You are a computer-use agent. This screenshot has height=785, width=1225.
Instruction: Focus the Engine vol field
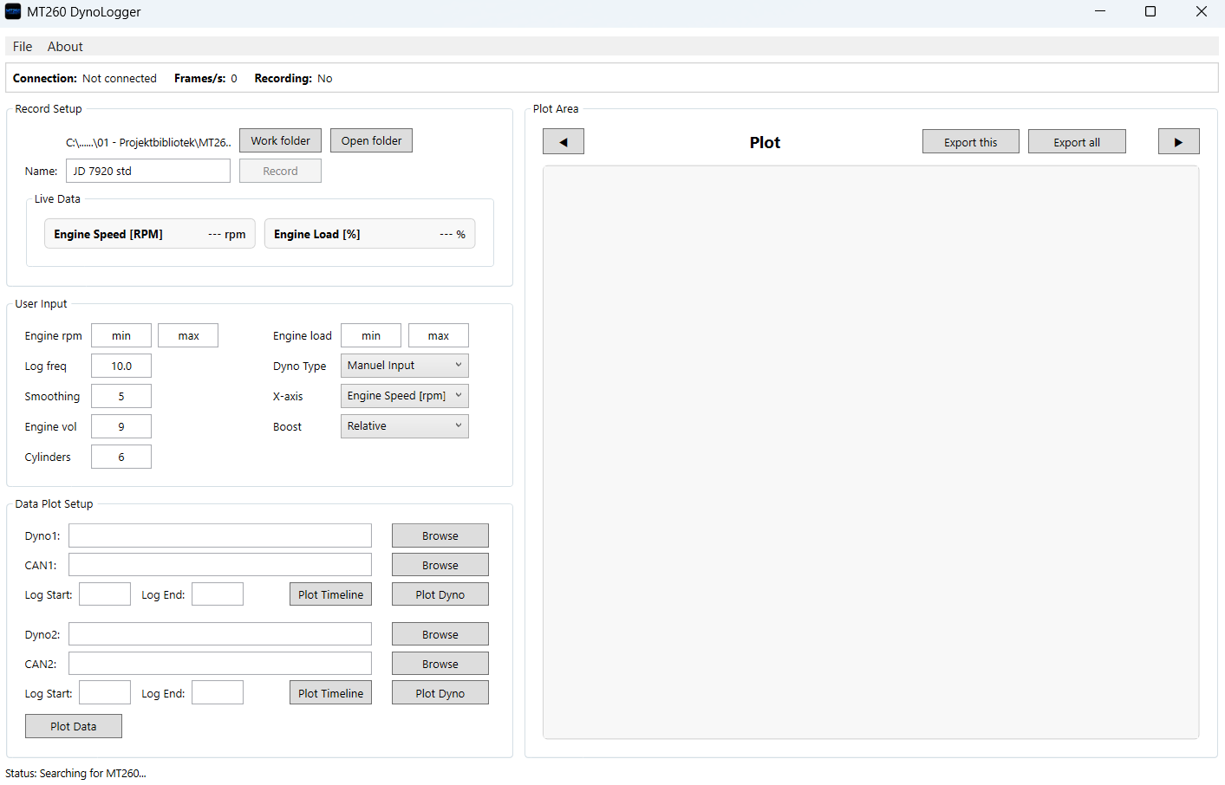click(121, 426)
